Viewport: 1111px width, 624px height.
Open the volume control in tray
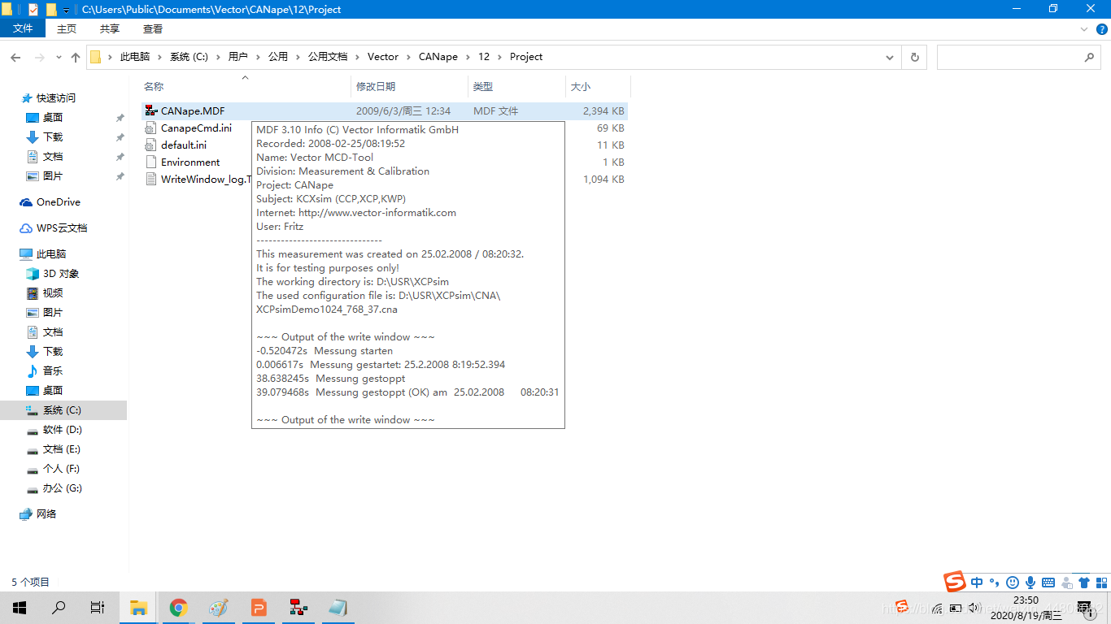coord(974,608)
